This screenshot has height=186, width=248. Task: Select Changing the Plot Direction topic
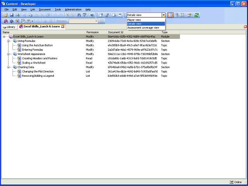(38, 71)
